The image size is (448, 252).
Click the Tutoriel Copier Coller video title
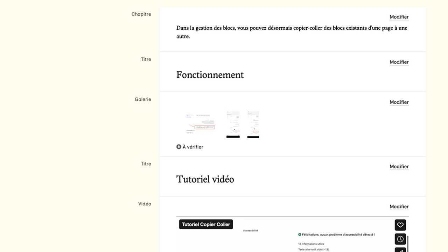[x=206, y=224]
